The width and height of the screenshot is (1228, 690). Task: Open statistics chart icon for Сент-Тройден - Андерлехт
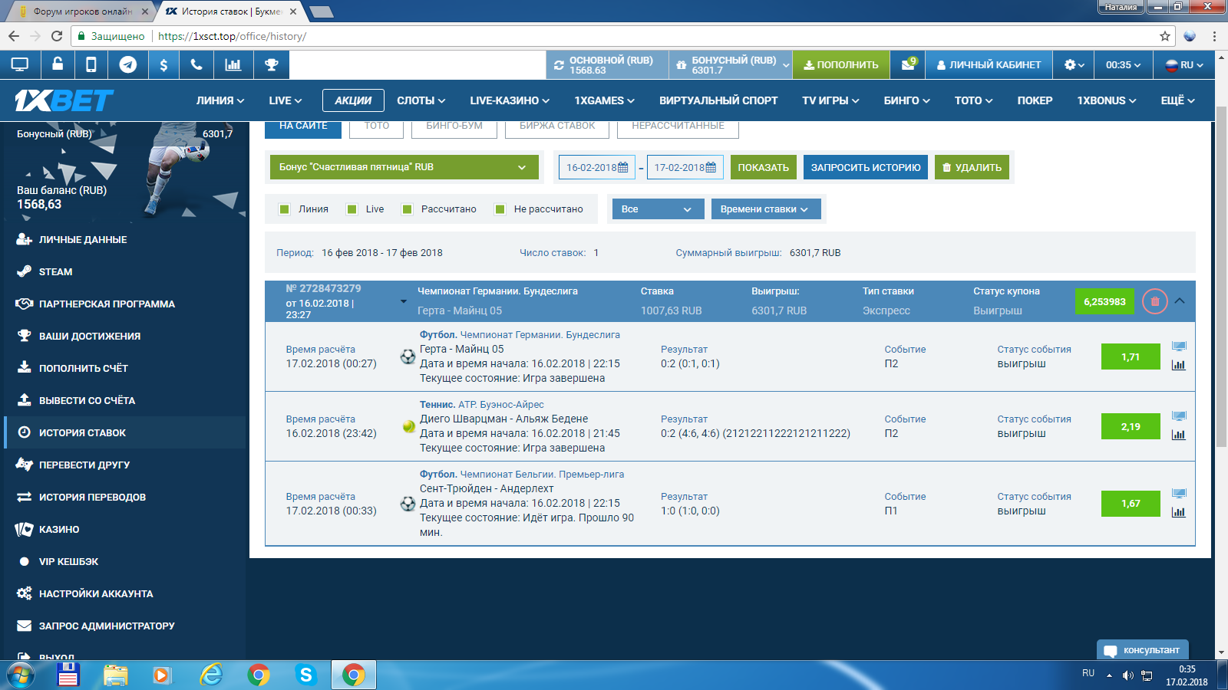coord(1179,512)
